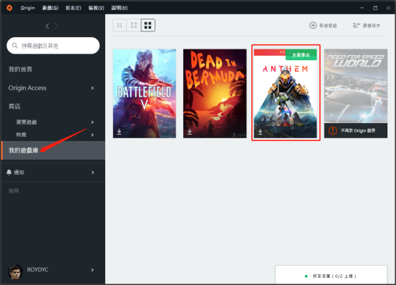
Task: Click the notification bell icon
Action: (9, 173)
